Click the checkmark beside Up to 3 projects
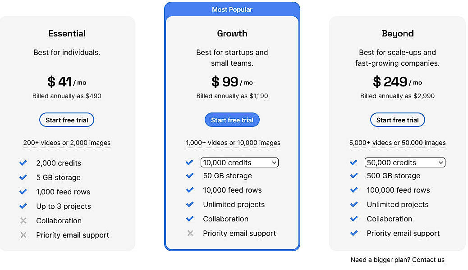This screenshot has height=270, width=468. [23, 206]
